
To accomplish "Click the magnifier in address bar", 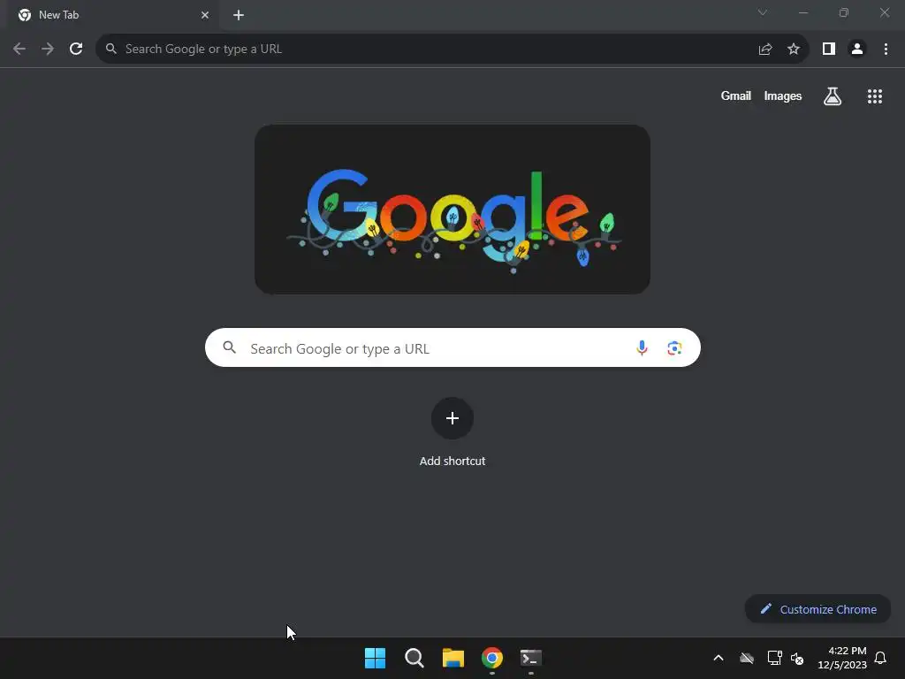I will 111,49.
